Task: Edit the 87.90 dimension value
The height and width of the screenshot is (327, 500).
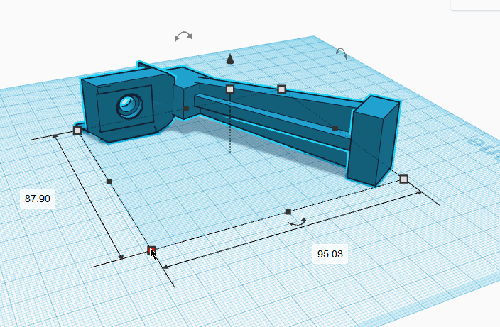Action: 38,199
